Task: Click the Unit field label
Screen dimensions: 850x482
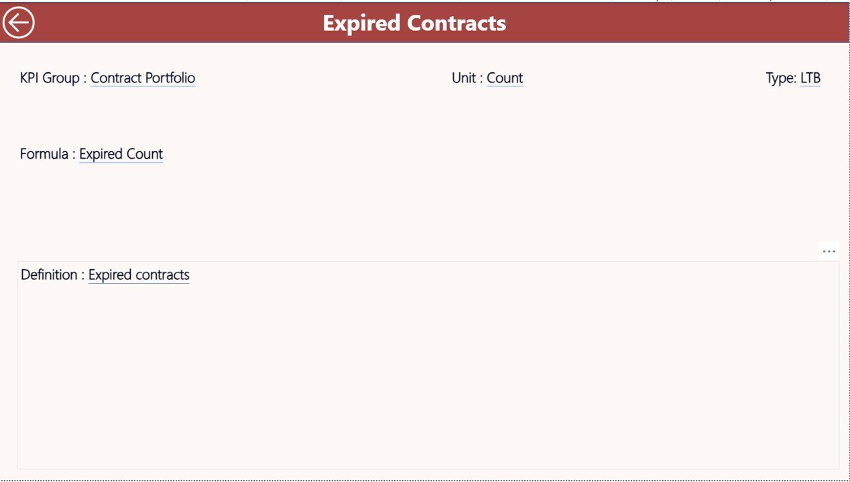Action: click(x=465, y=78)
